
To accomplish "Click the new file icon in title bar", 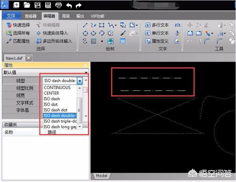I will (16, 5).
